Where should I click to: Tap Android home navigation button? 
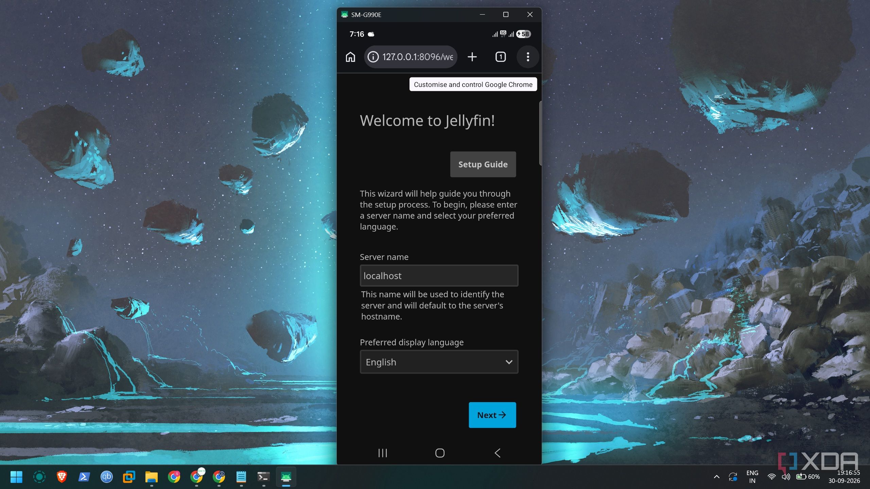point(440,453)
